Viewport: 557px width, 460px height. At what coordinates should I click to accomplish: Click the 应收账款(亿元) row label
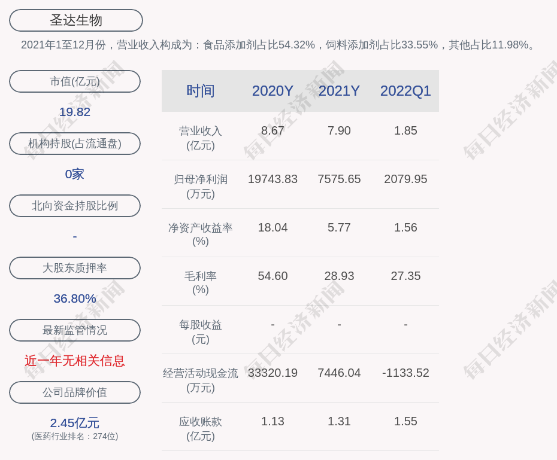pos(201,429)
